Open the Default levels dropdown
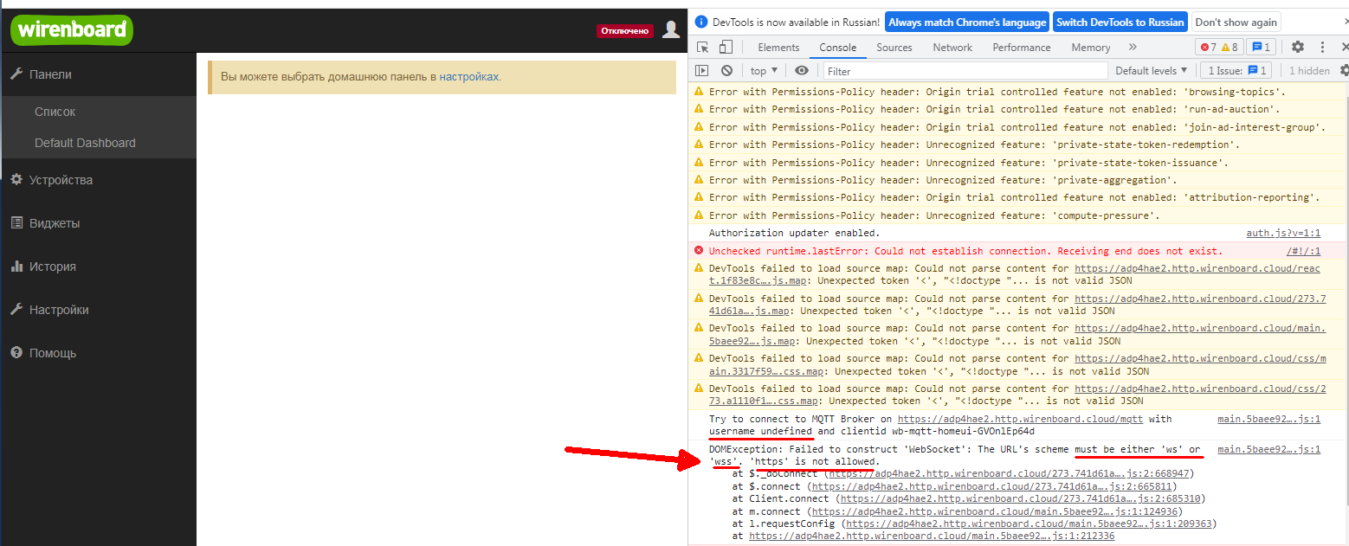The height and width of the screenshot is (546, 1349). tap(1151, 71)
